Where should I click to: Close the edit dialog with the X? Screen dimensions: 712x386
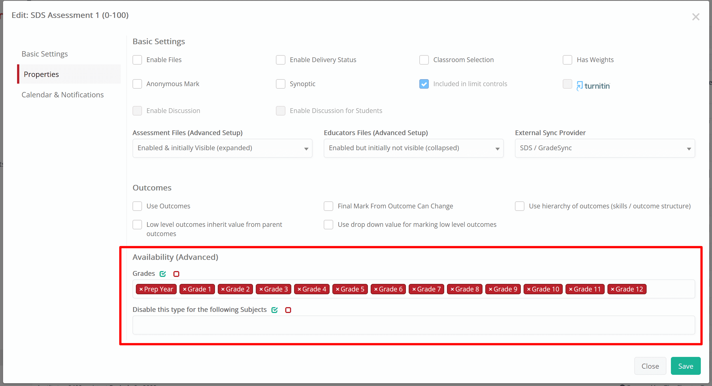[x=696, y=17]
